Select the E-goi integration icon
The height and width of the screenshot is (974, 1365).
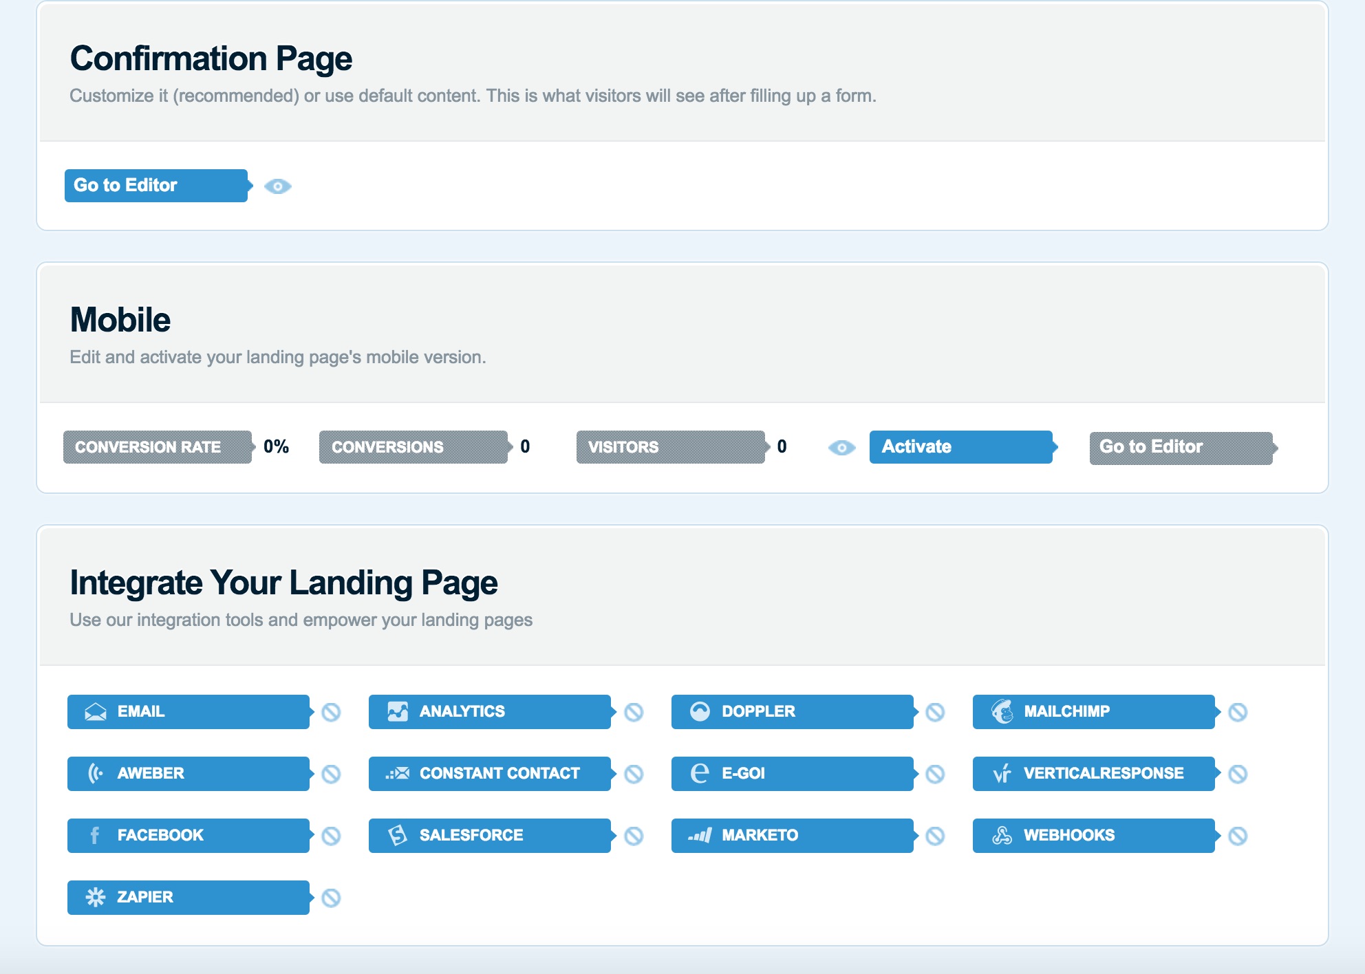[700, 774]
